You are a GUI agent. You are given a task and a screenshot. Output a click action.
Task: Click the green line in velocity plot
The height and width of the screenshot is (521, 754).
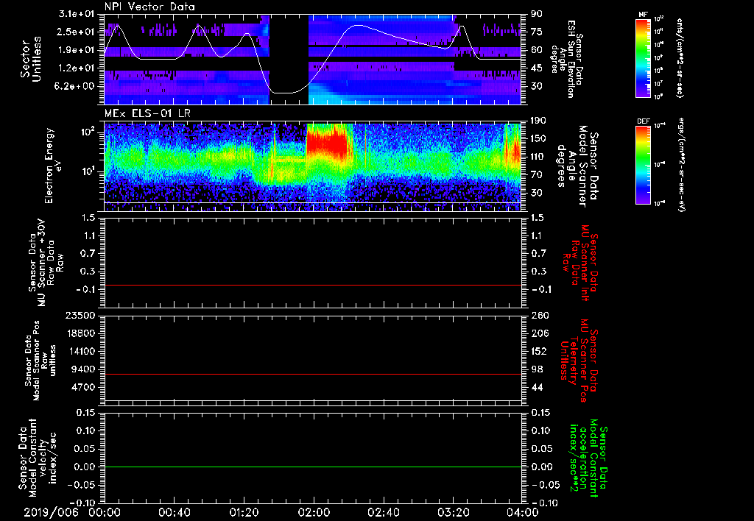[x=313, y=467]
